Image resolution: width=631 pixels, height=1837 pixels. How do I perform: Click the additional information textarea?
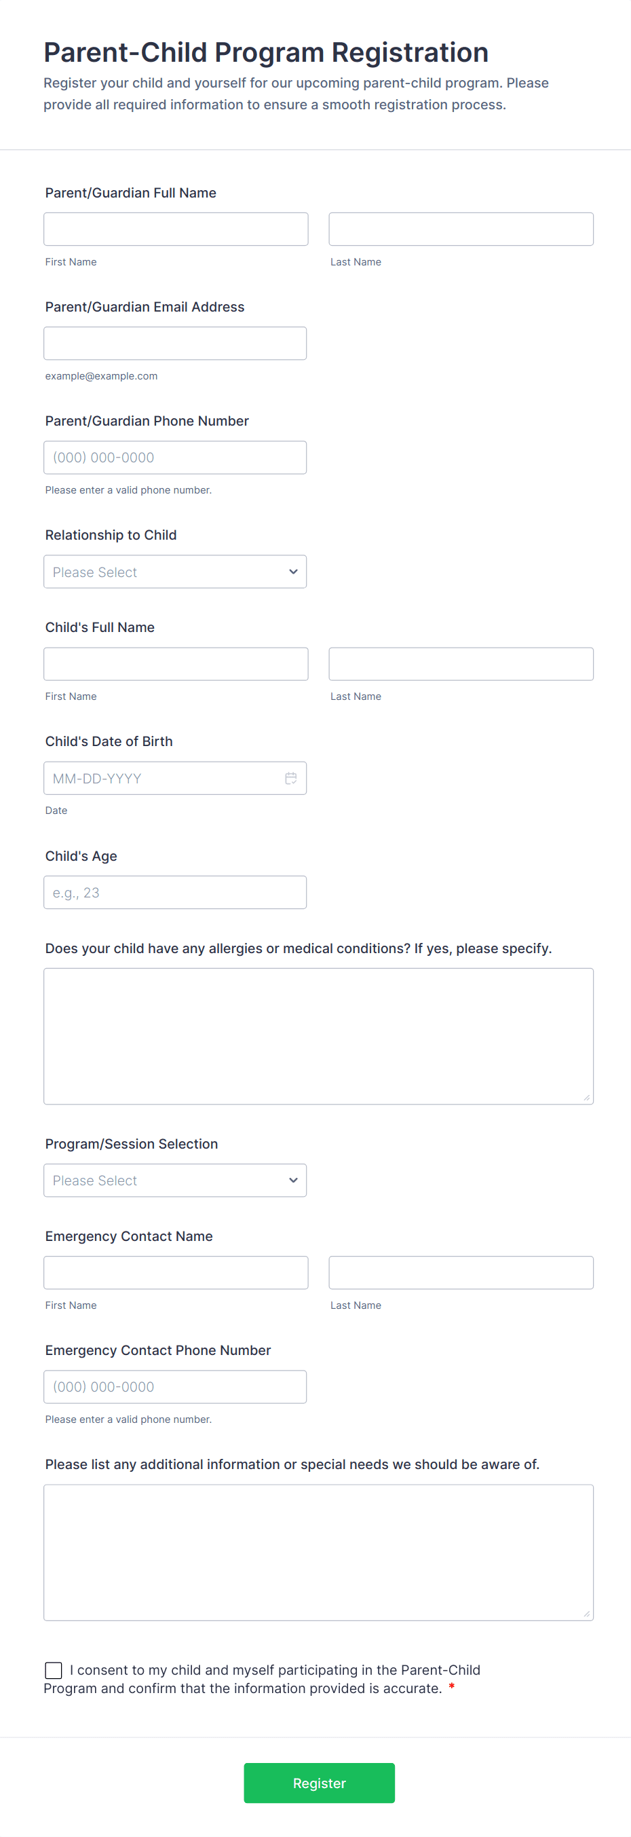click(x=318, y=1552)
